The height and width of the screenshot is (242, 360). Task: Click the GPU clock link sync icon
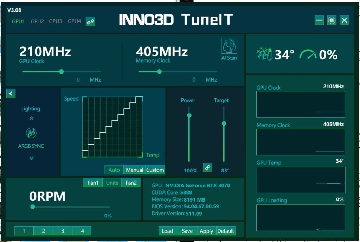coord(90,21)
